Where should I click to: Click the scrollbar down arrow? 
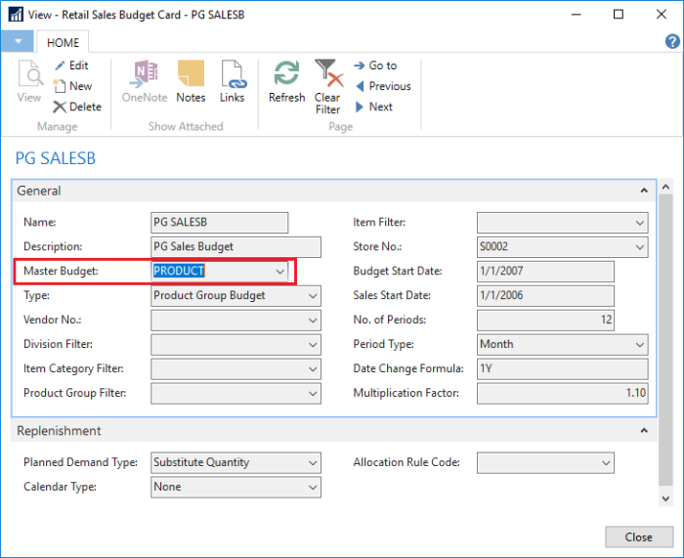(665, 498)
